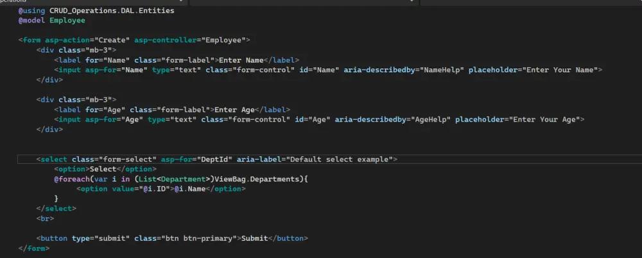Click the <br> tag line
The width and height of the screenshot is (642, 258).
tap(45, 218)
